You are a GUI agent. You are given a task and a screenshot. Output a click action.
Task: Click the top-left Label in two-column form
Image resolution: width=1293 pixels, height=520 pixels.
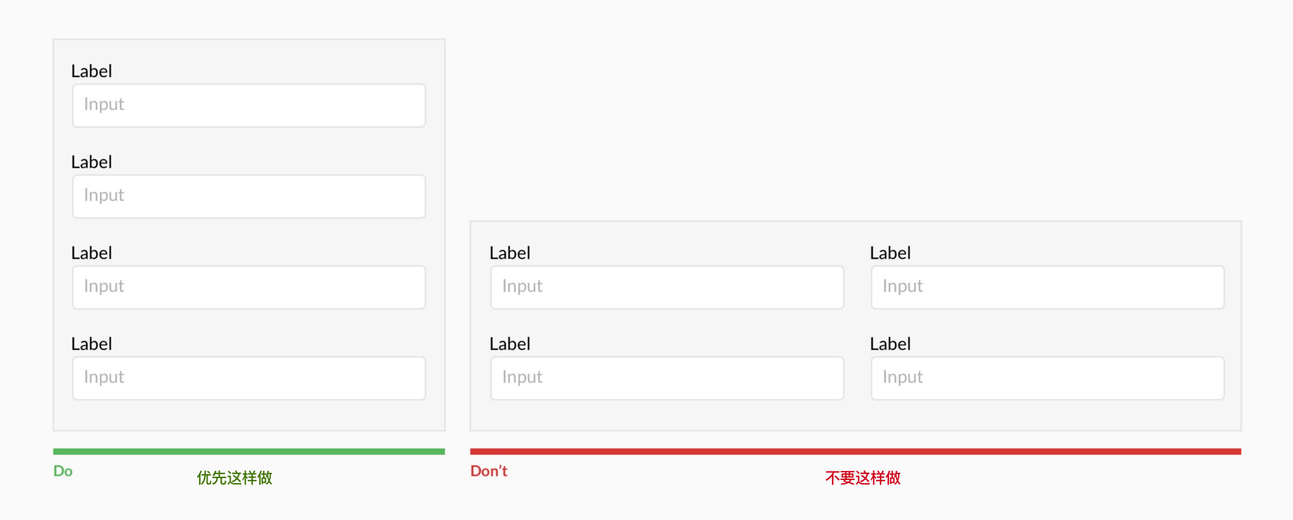[510, 253]
